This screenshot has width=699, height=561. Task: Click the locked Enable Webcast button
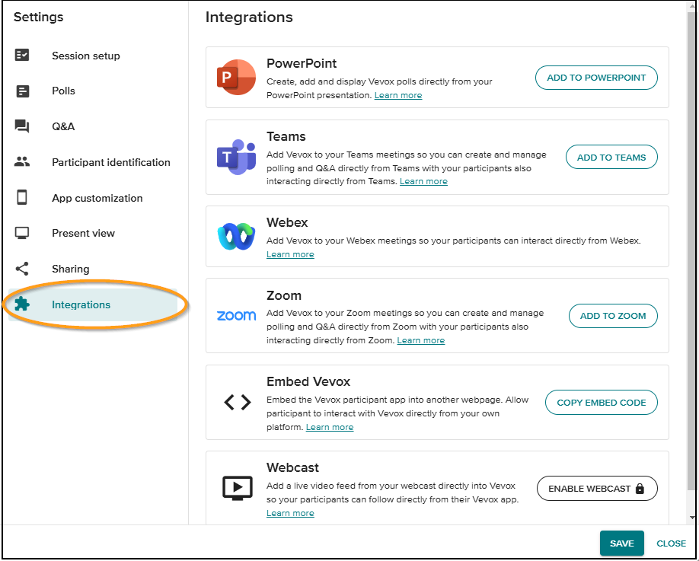tap(597, 489)
